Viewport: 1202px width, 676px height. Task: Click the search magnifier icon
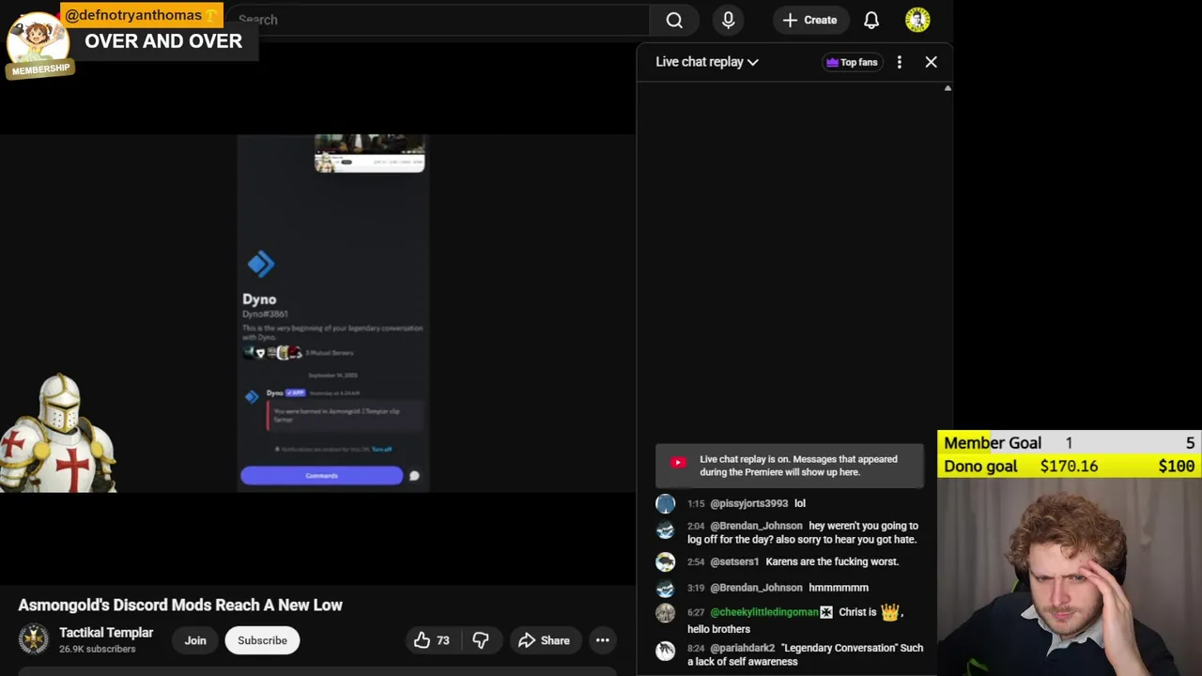coord(674,20)
